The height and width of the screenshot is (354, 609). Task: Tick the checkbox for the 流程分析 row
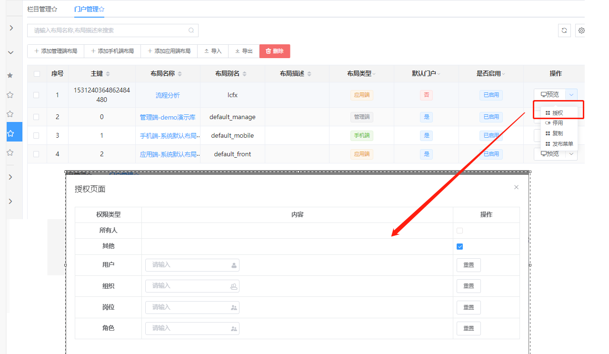37,95
